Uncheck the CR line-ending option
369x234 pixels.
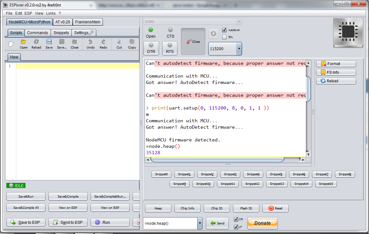[x=236, y=219]
